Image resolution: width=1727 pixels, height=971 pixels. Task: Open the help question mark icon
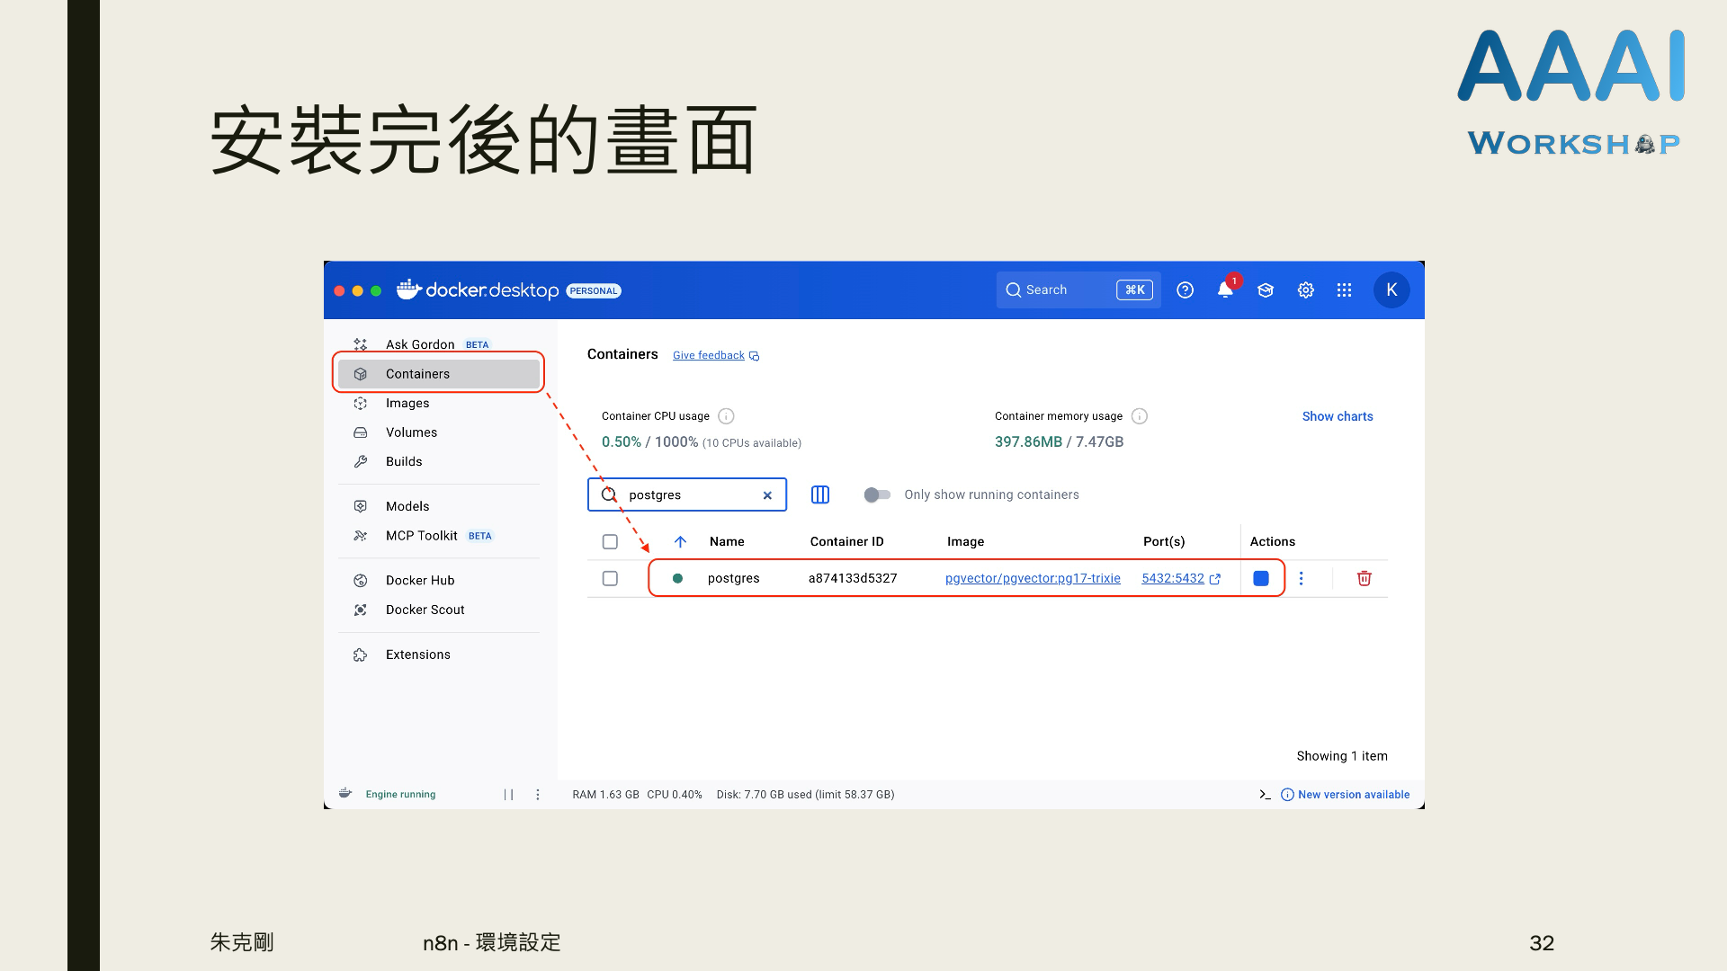pyautogui.click(x=1185, y=290)
